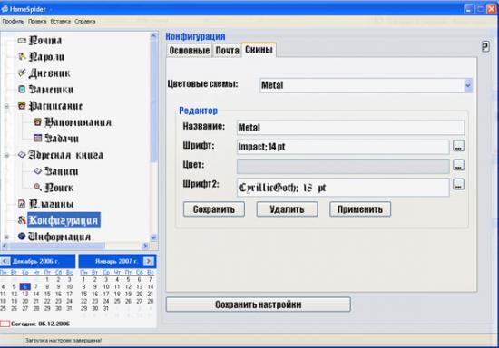Click the card icon beside Записи
Screen dimensions: 499x348
(x=37, y=171)
